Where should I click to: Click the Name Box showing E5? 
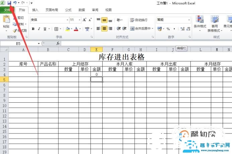[x=18, y=44]
